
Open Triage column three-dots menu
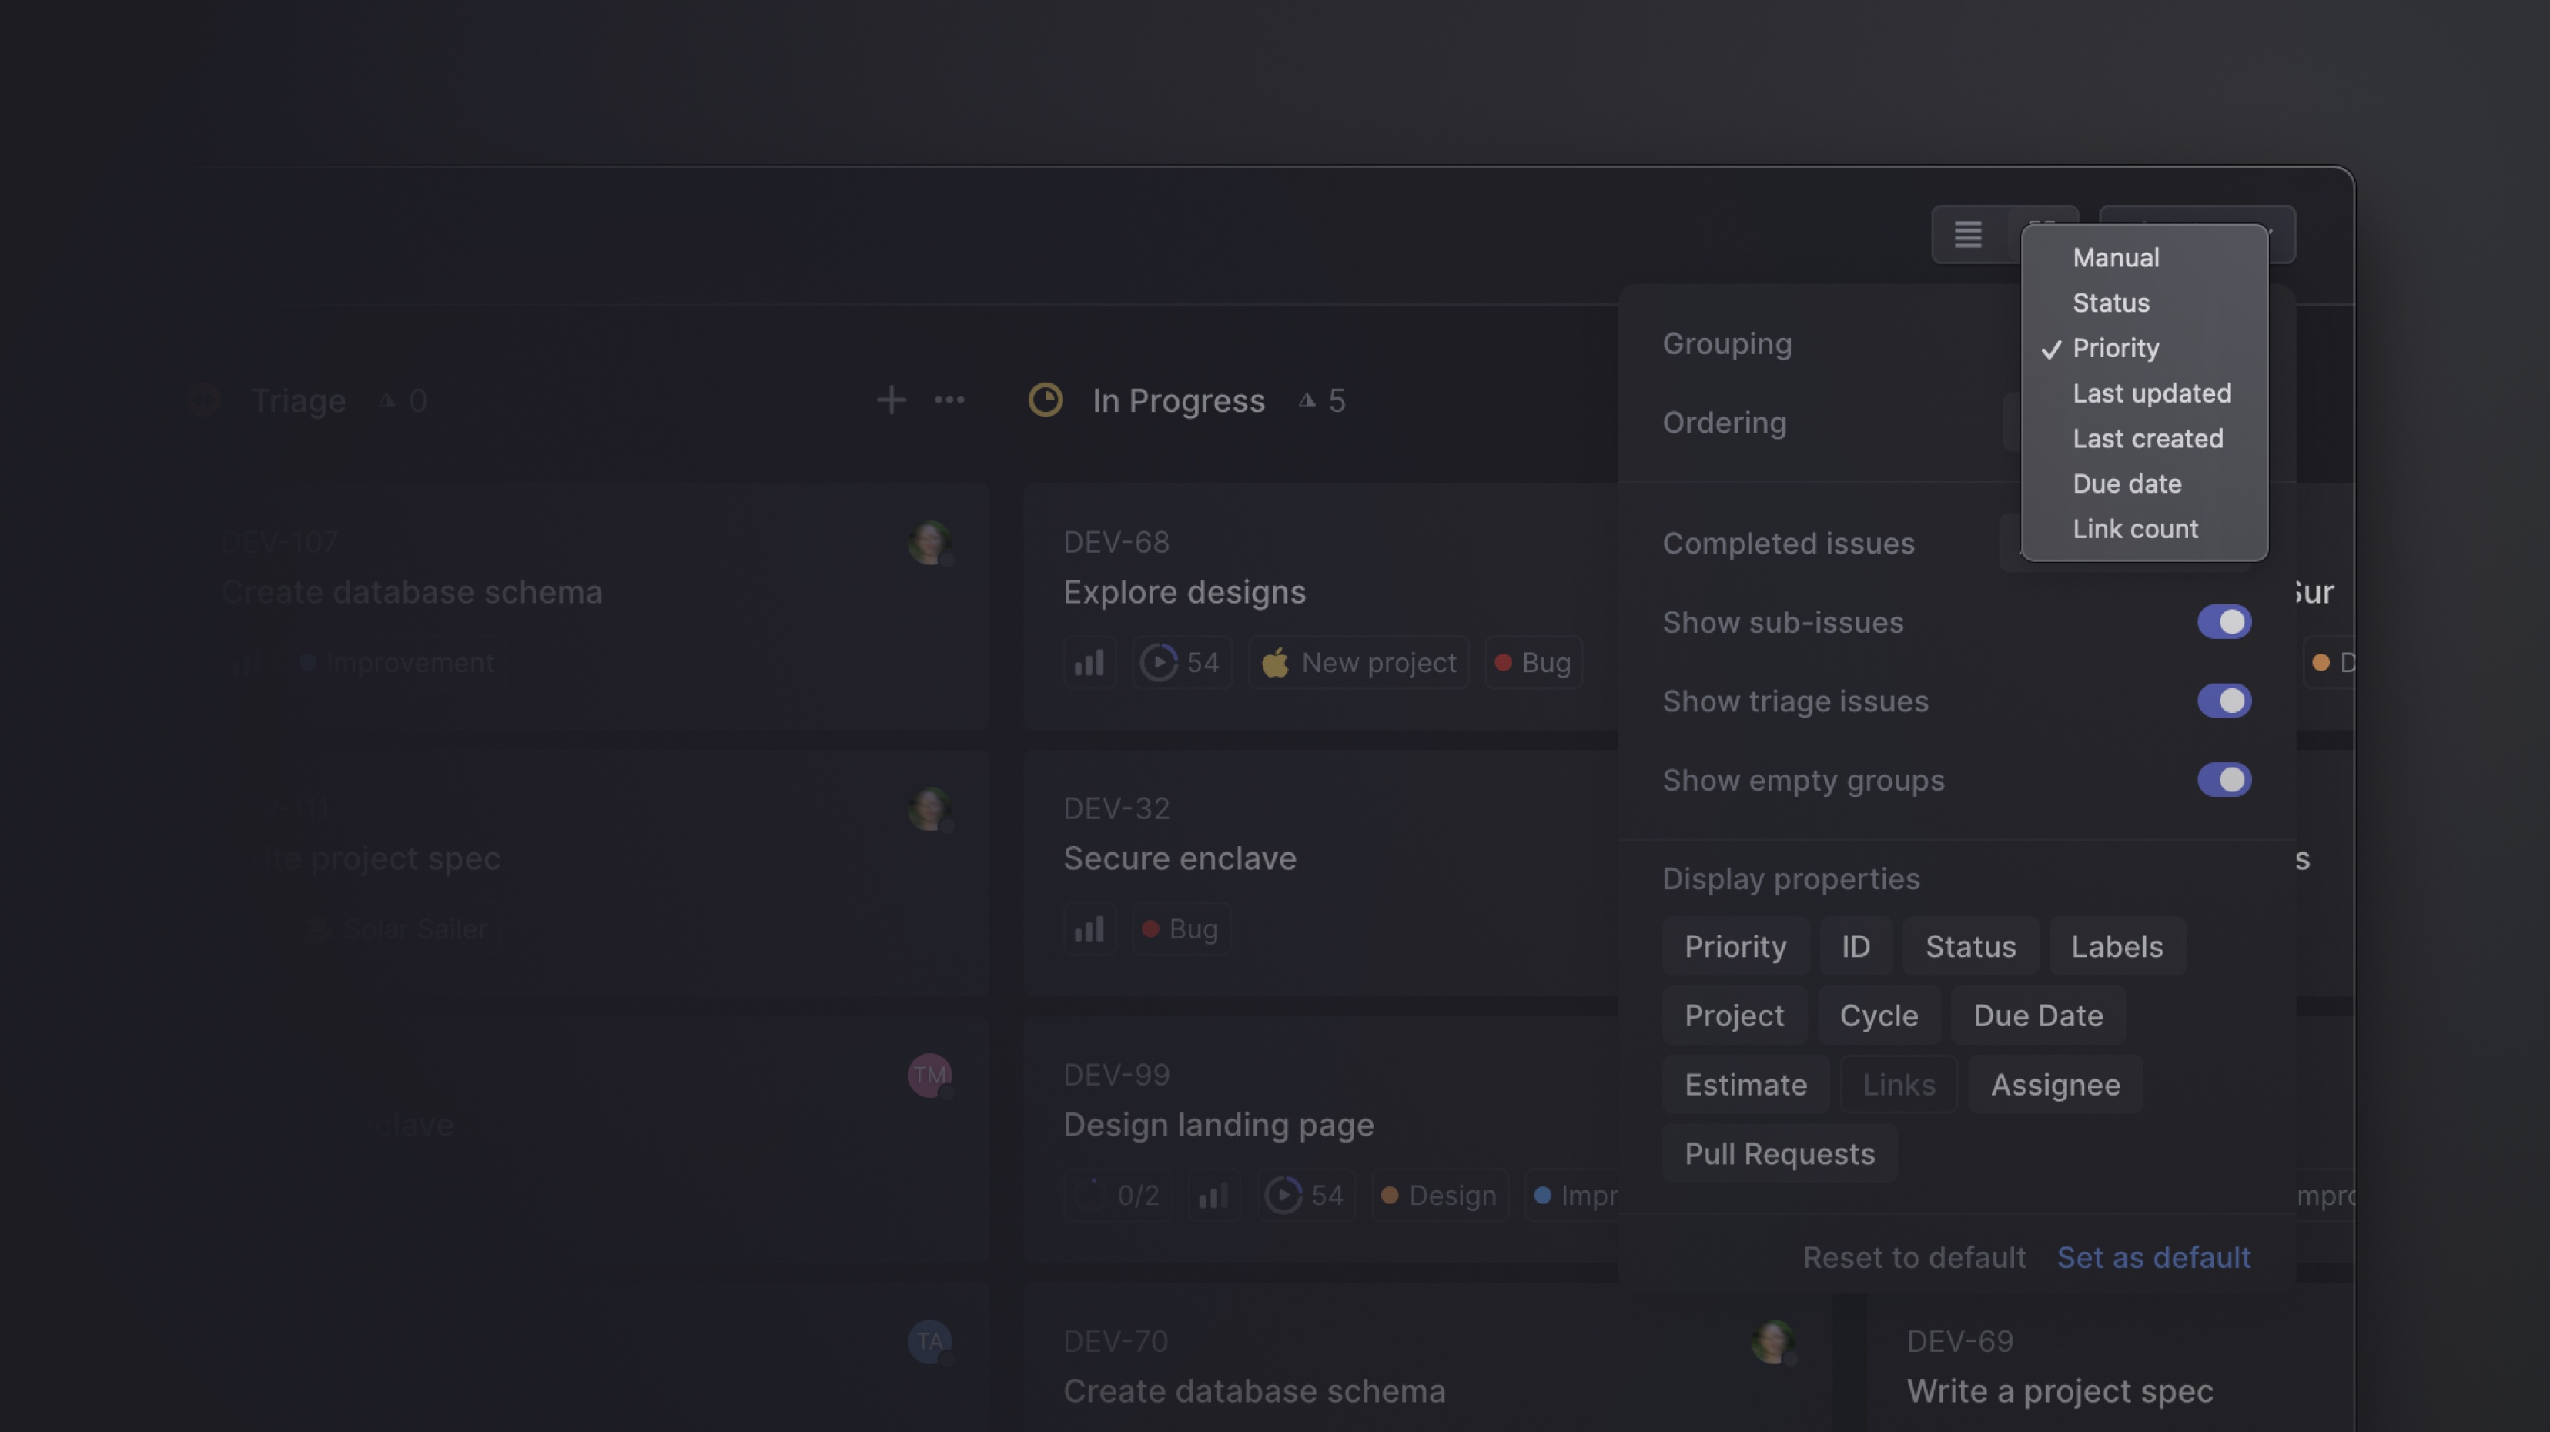(949, 400)
